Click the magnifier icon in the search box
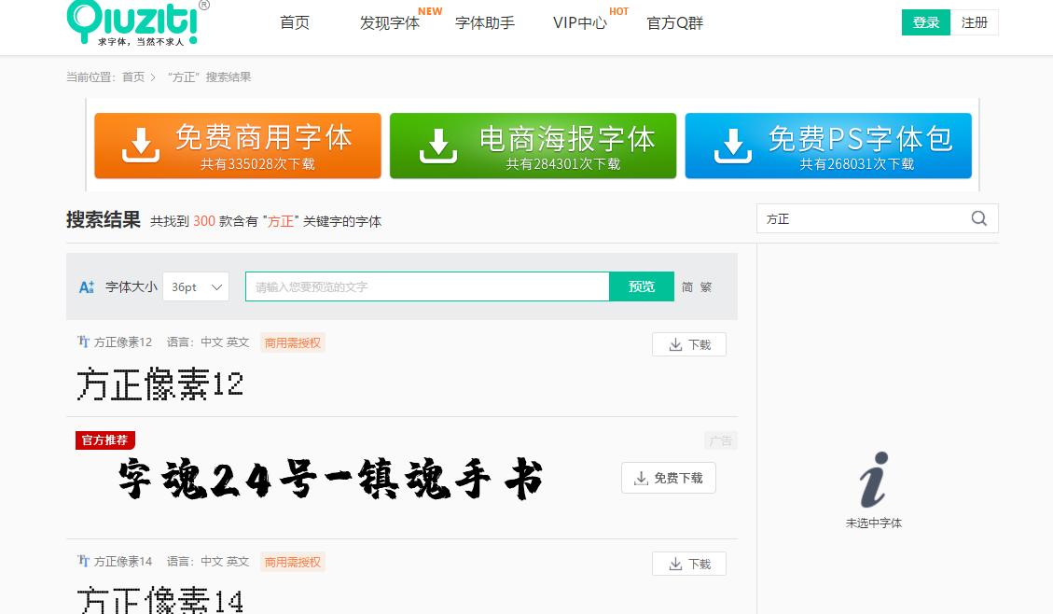This screenshot has width=1053, height=614. (x=978, y=217)
